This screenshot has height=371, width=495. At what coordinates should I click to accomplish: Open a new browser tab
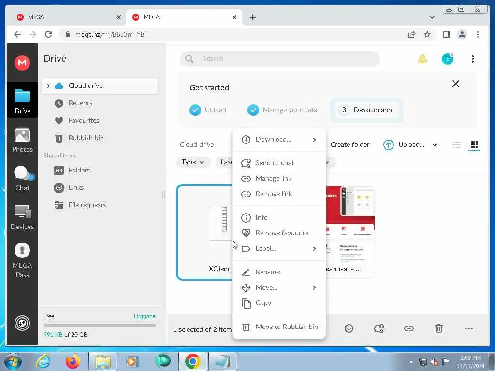[252, 17]
